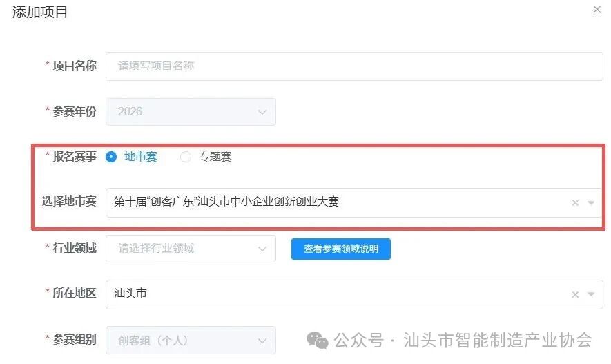Open the 参赛年份 2026 dropdown

coord(191,112)
